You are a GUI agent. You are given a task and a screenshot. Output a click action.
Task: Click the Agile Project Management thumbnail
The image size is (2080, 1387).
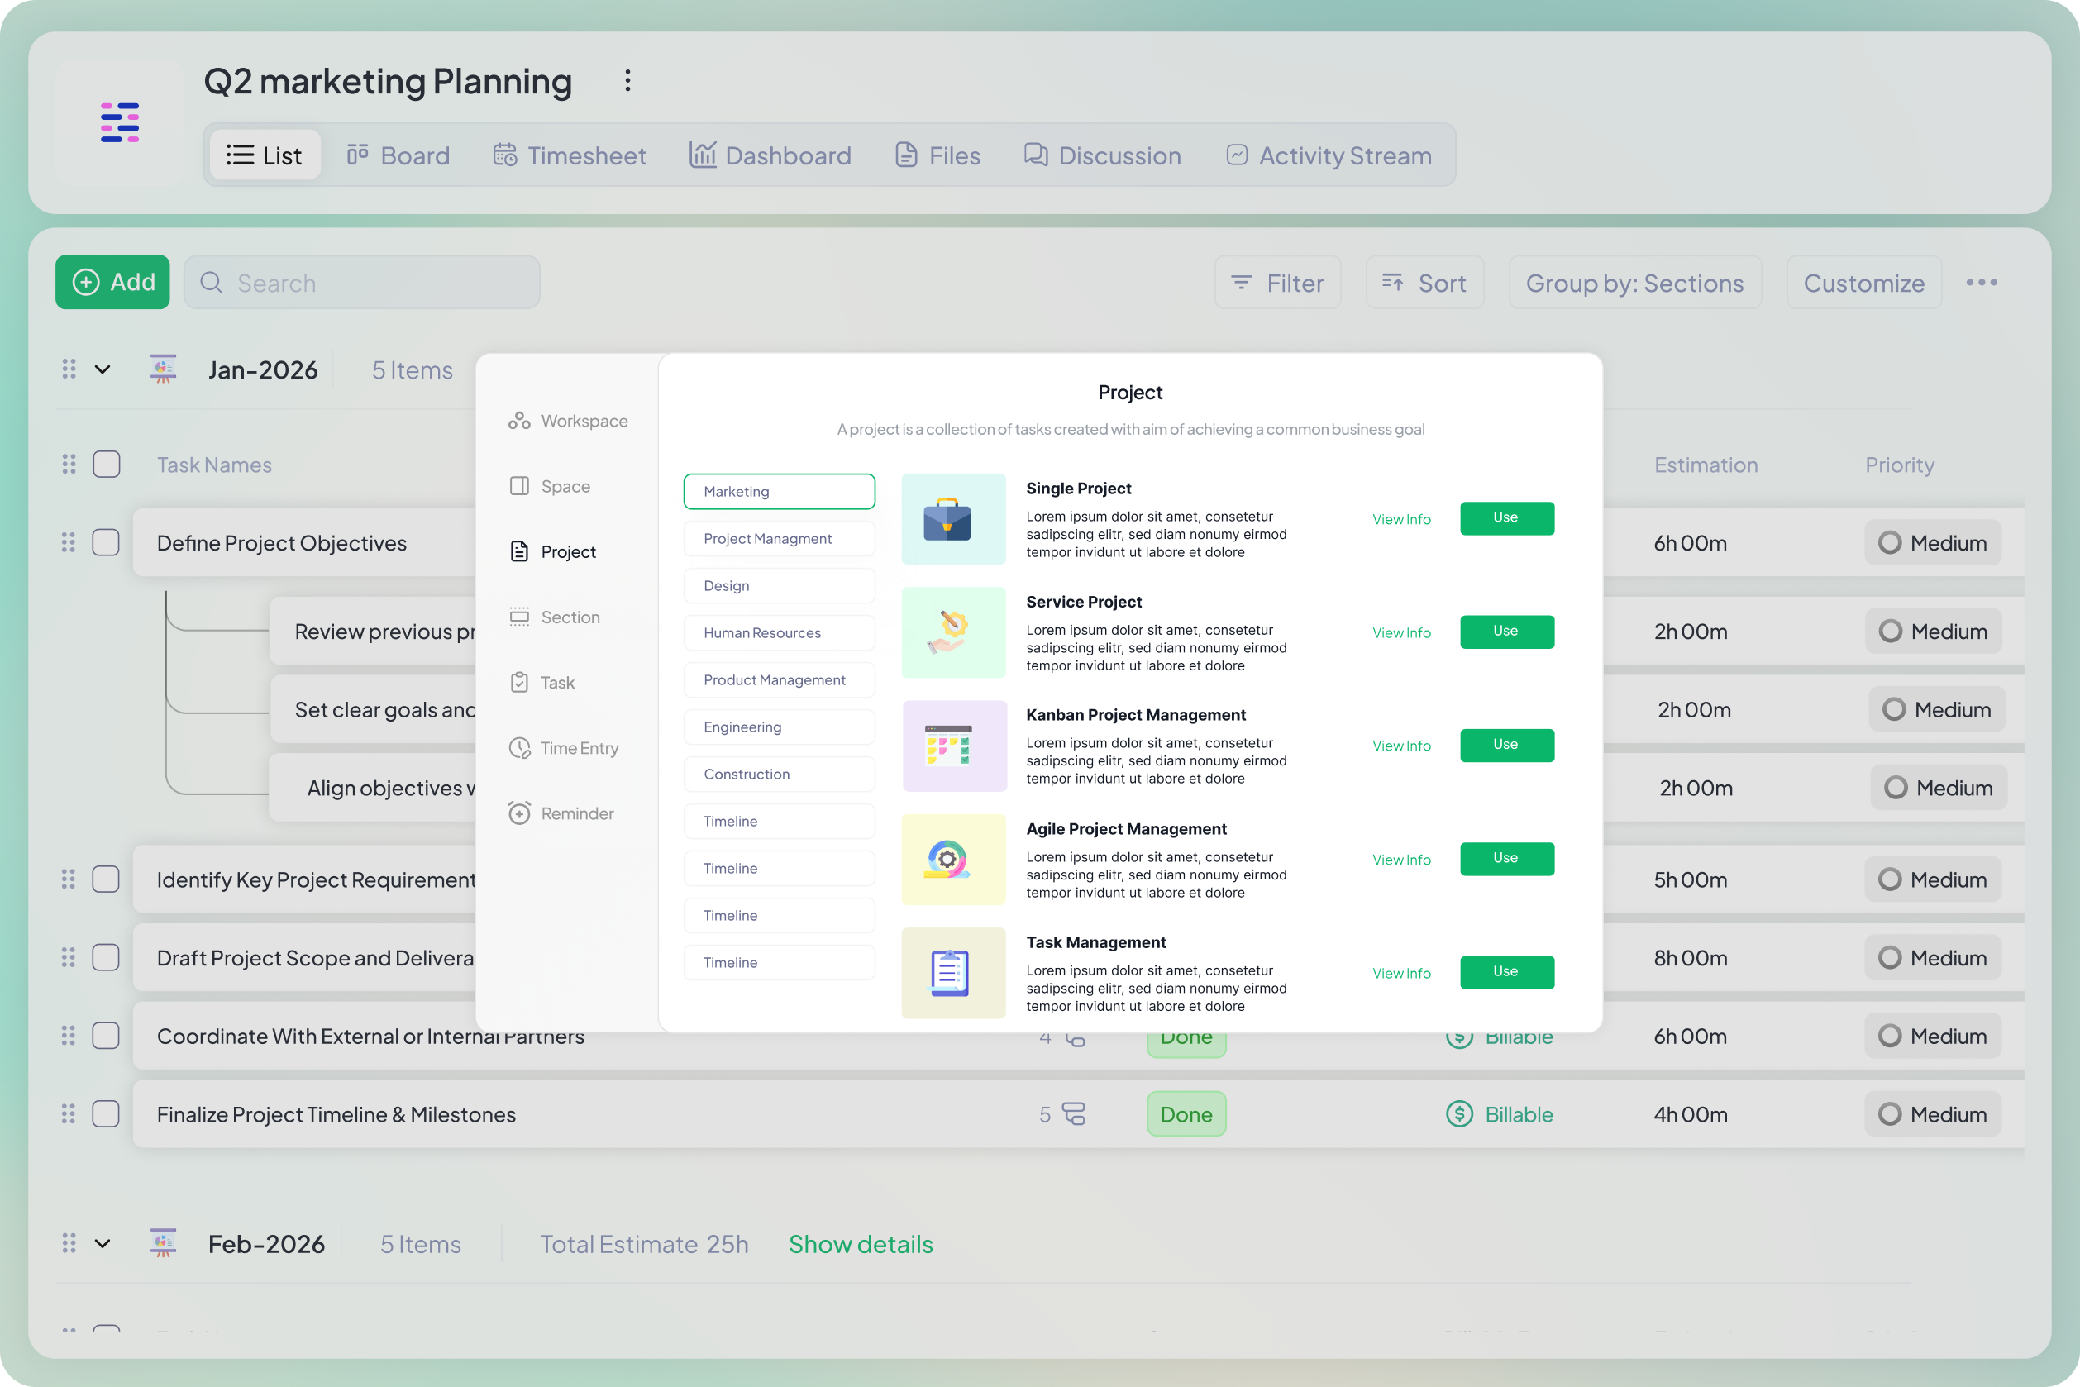click(x=953, y=859)
